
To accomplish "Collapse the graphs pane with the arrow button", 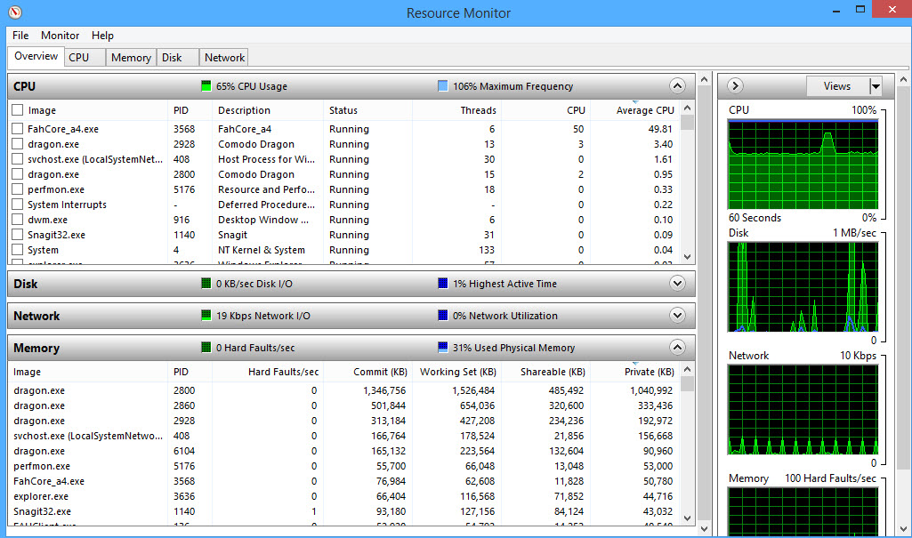I will click(735, 86).
